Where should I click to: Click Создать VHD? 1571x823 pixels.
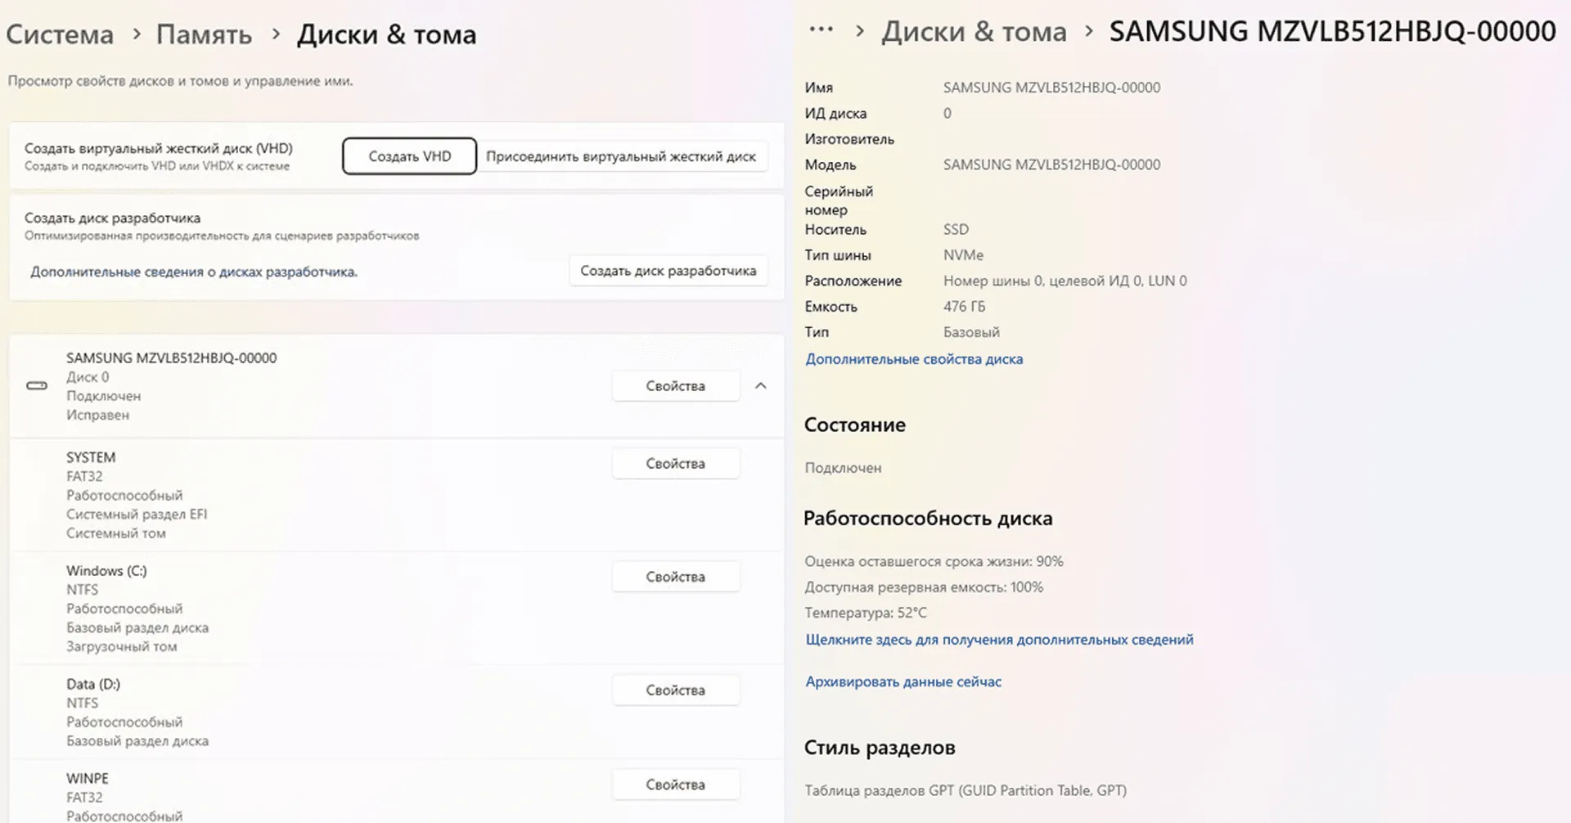click(x=409, y=155)
